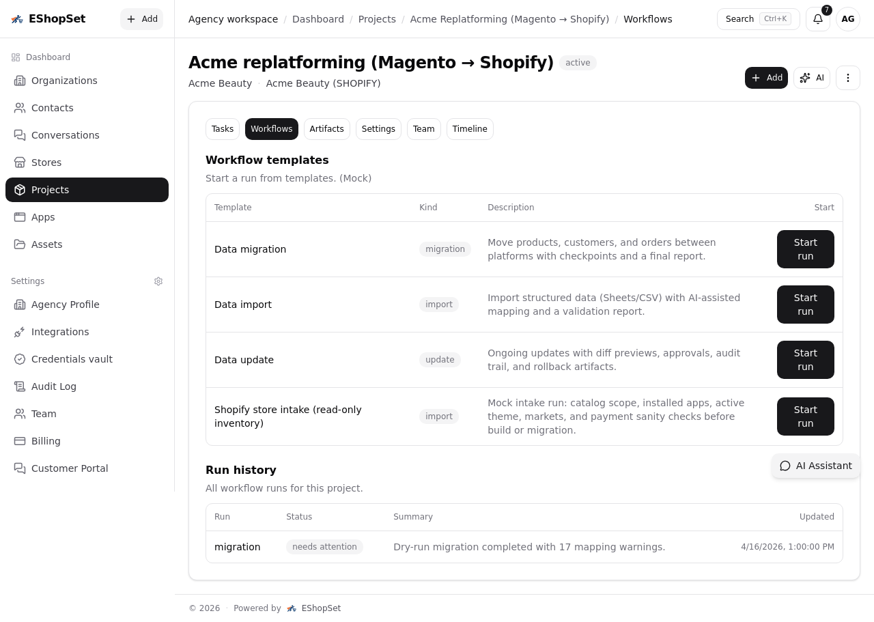Screen dimensions: 874x622
Task: Open the Settings gear beside the Settings label
Action: 158,281
